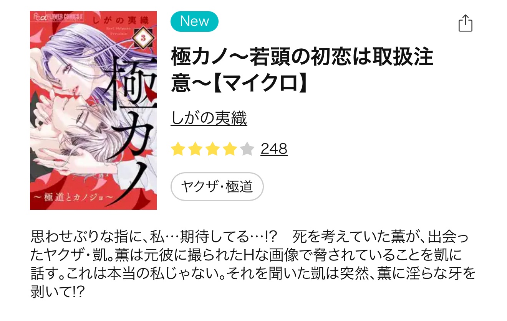Select the third yellow rating star
This screenshot has width=507, height=321.
pos(212,149)
